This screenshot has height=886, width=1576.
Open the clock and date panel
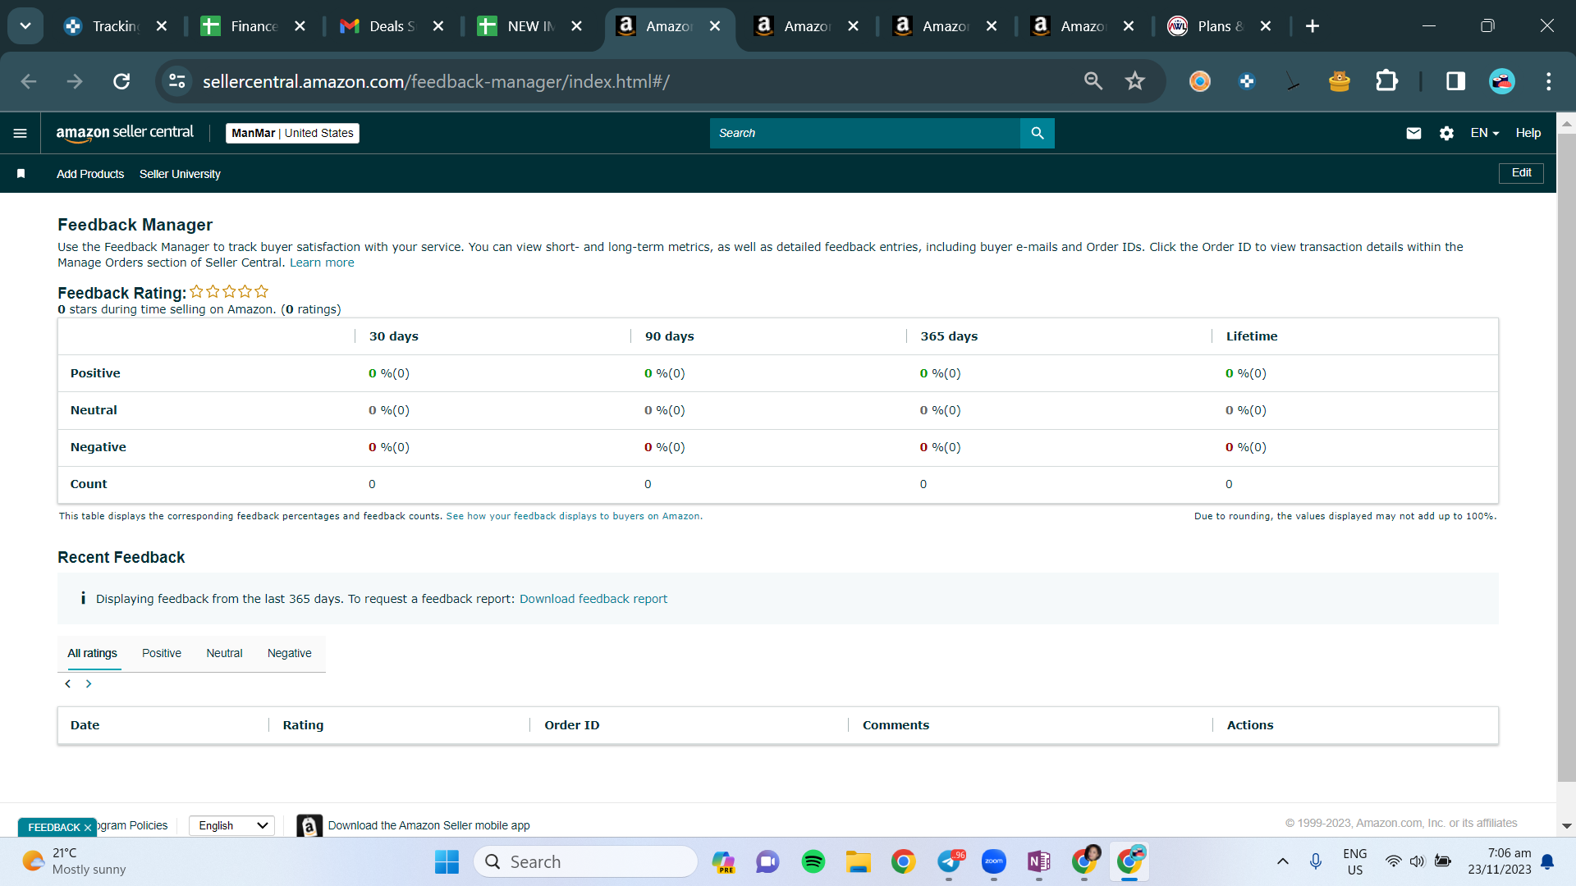(x=1500, y=861)
